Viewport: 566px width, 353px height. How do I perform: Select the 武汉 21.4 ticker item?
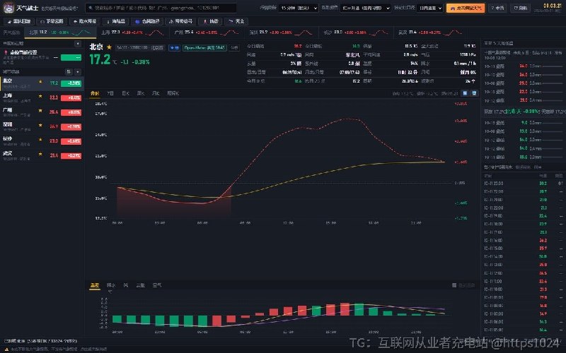pos(430,32)
